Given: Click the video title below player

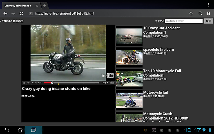Looking at the screenshot, I should [56, 89].
